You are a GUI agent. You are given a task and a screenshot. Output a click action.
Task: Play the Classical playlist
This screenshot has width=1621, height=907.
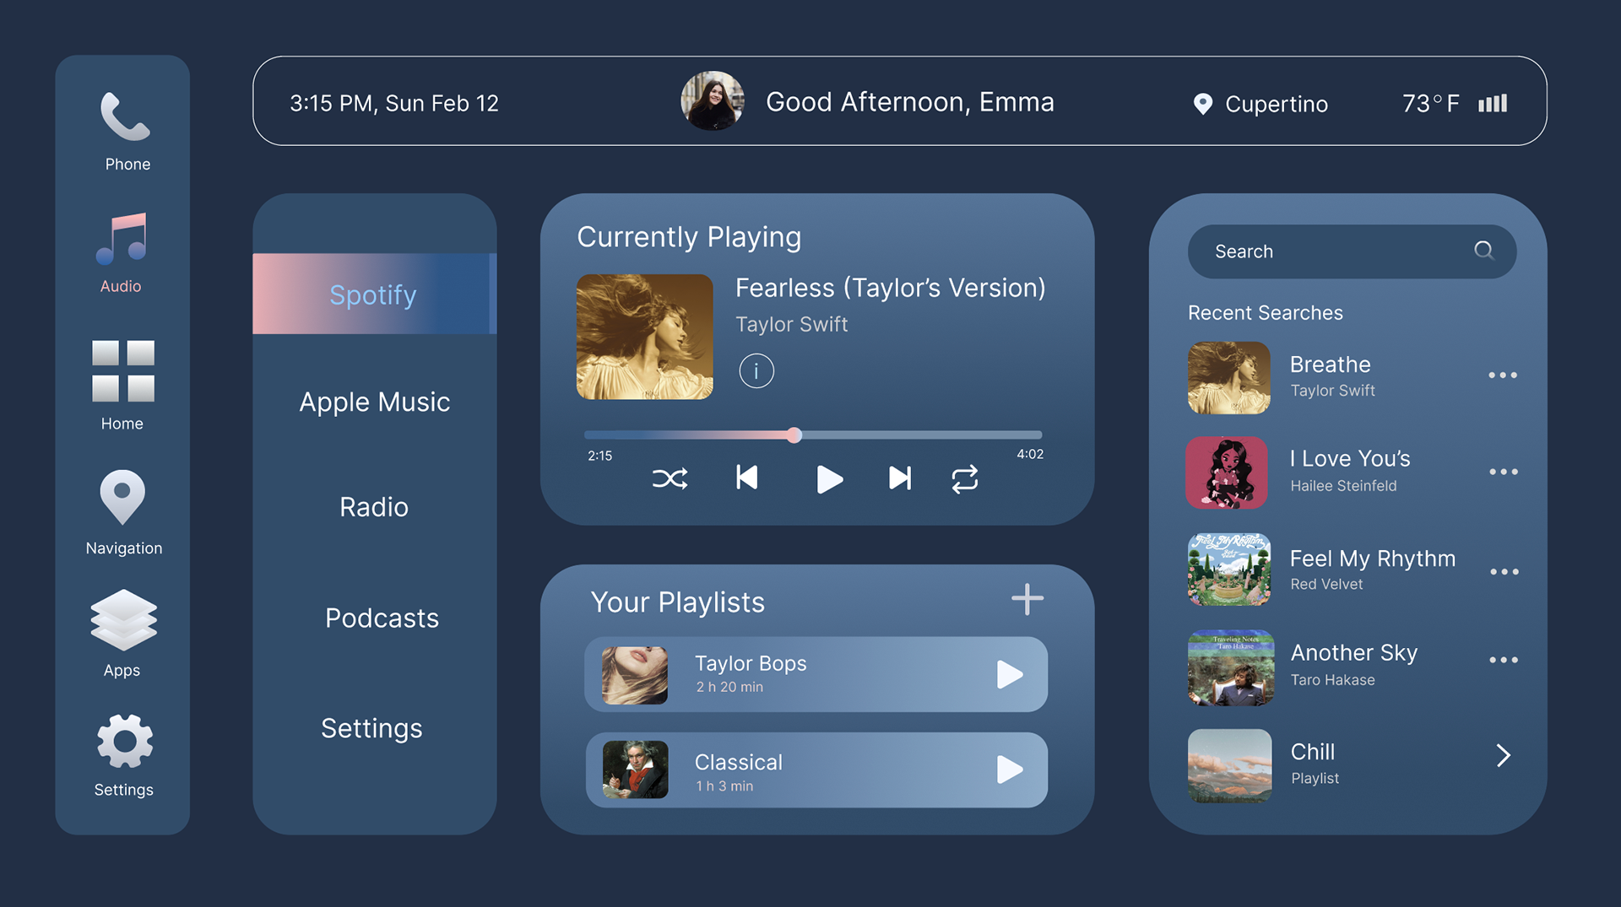1010,769
